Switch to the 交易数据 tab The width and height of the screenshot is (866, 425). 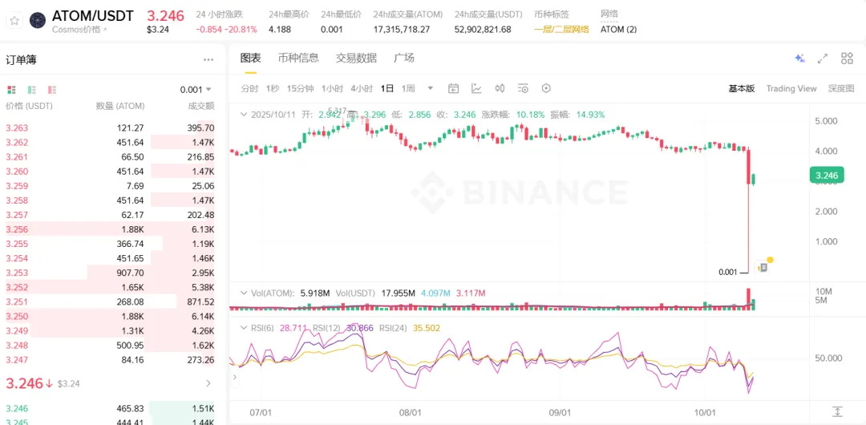coord(356,58)
